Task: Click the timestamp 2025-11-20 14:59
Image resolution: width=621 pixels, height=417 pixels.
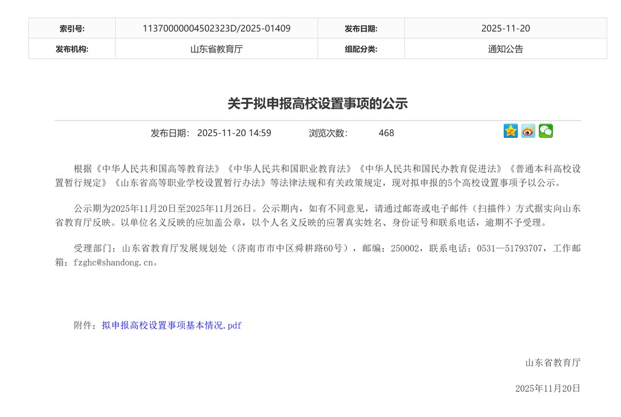Action: (234, 133)
